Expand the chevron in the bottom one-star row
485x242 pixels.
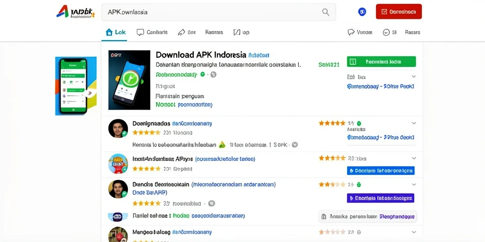[414, 232]
